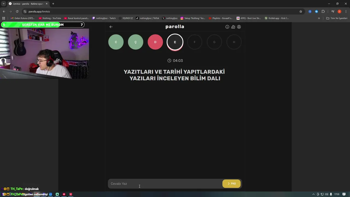
Task: Click the site info icon in the address bar
Action: pos(25,11)
